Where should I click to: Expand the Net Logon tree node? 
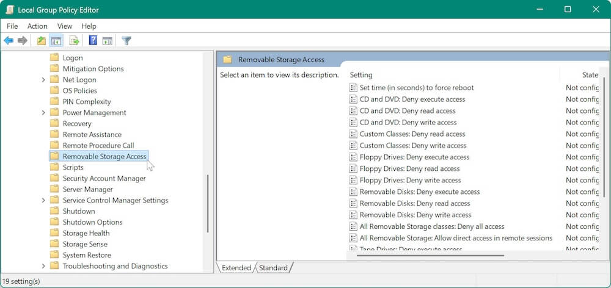click(43, 80)
